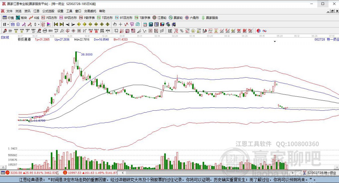Switch to K线 view

pos(34,18)
